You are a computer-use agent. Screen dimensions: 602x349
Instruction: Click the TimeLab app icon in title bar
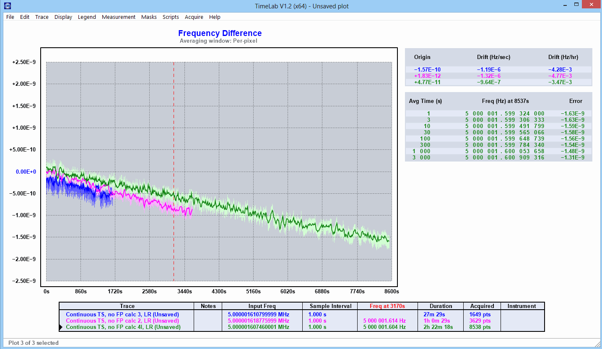click(x=7, y=6)
